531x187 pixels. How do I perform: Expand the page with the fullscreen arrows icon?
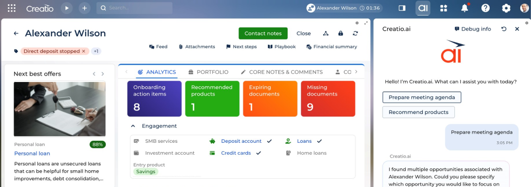(366, 23)
